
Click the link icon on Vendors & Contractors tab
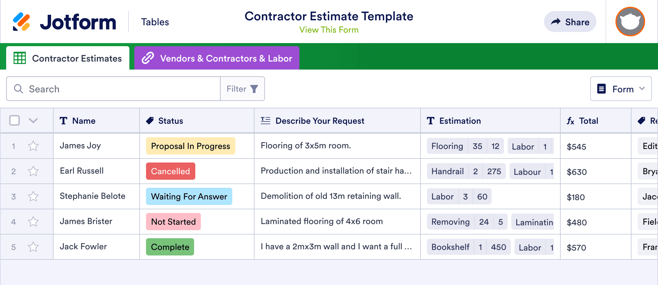148,58
